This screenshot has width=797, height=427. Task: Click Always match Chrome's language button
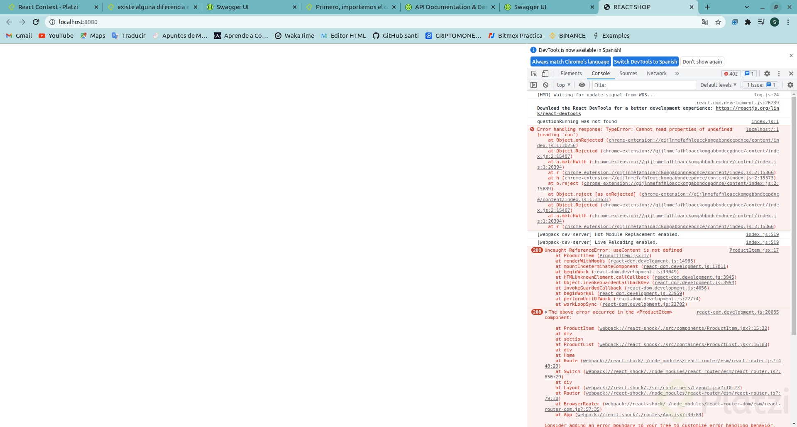[570, 61]
